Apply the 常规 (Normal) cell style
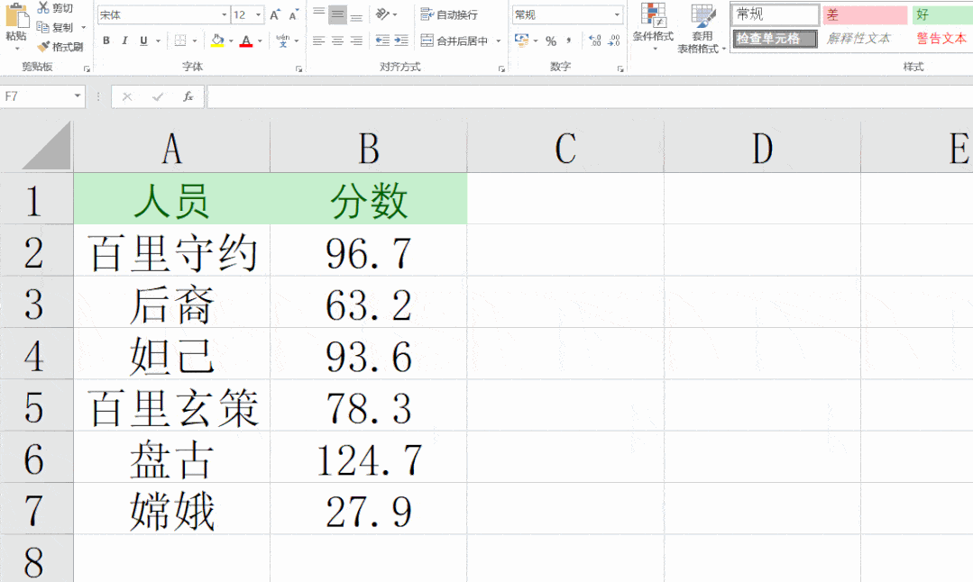The width and height of the screenshot is (973, 582). (x=775, y=14)
